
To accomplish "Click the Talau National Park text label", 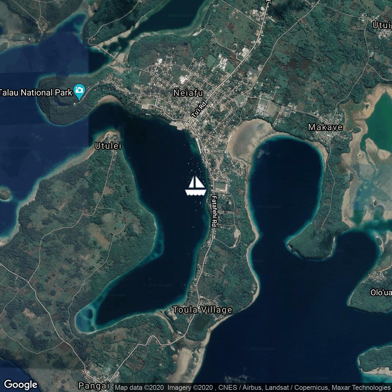I will (x=36, y=92).
